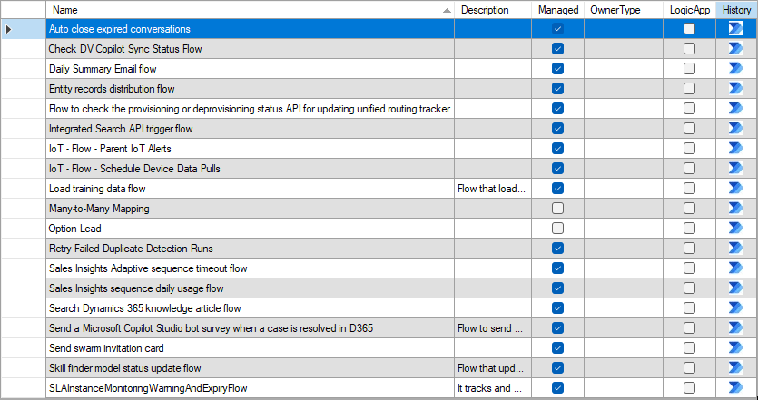This screenshot has width=758, height=400.
Task: Sort by the History column header
Action: coord(736,10)
